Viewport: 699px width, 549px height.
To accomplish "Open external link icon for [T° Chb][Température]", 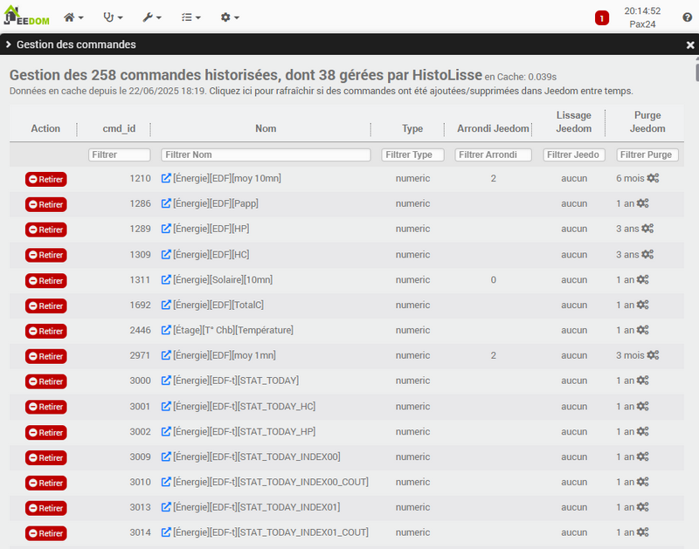I will (166, 330).
